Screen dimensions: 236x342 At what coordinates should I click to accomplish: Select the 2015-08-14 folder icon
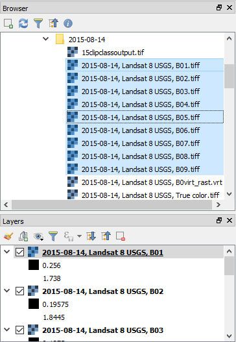click(x=60, y=39)
